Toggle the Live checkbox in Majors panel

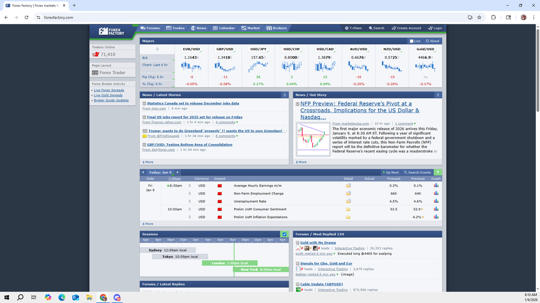click(x=411, y=41)
